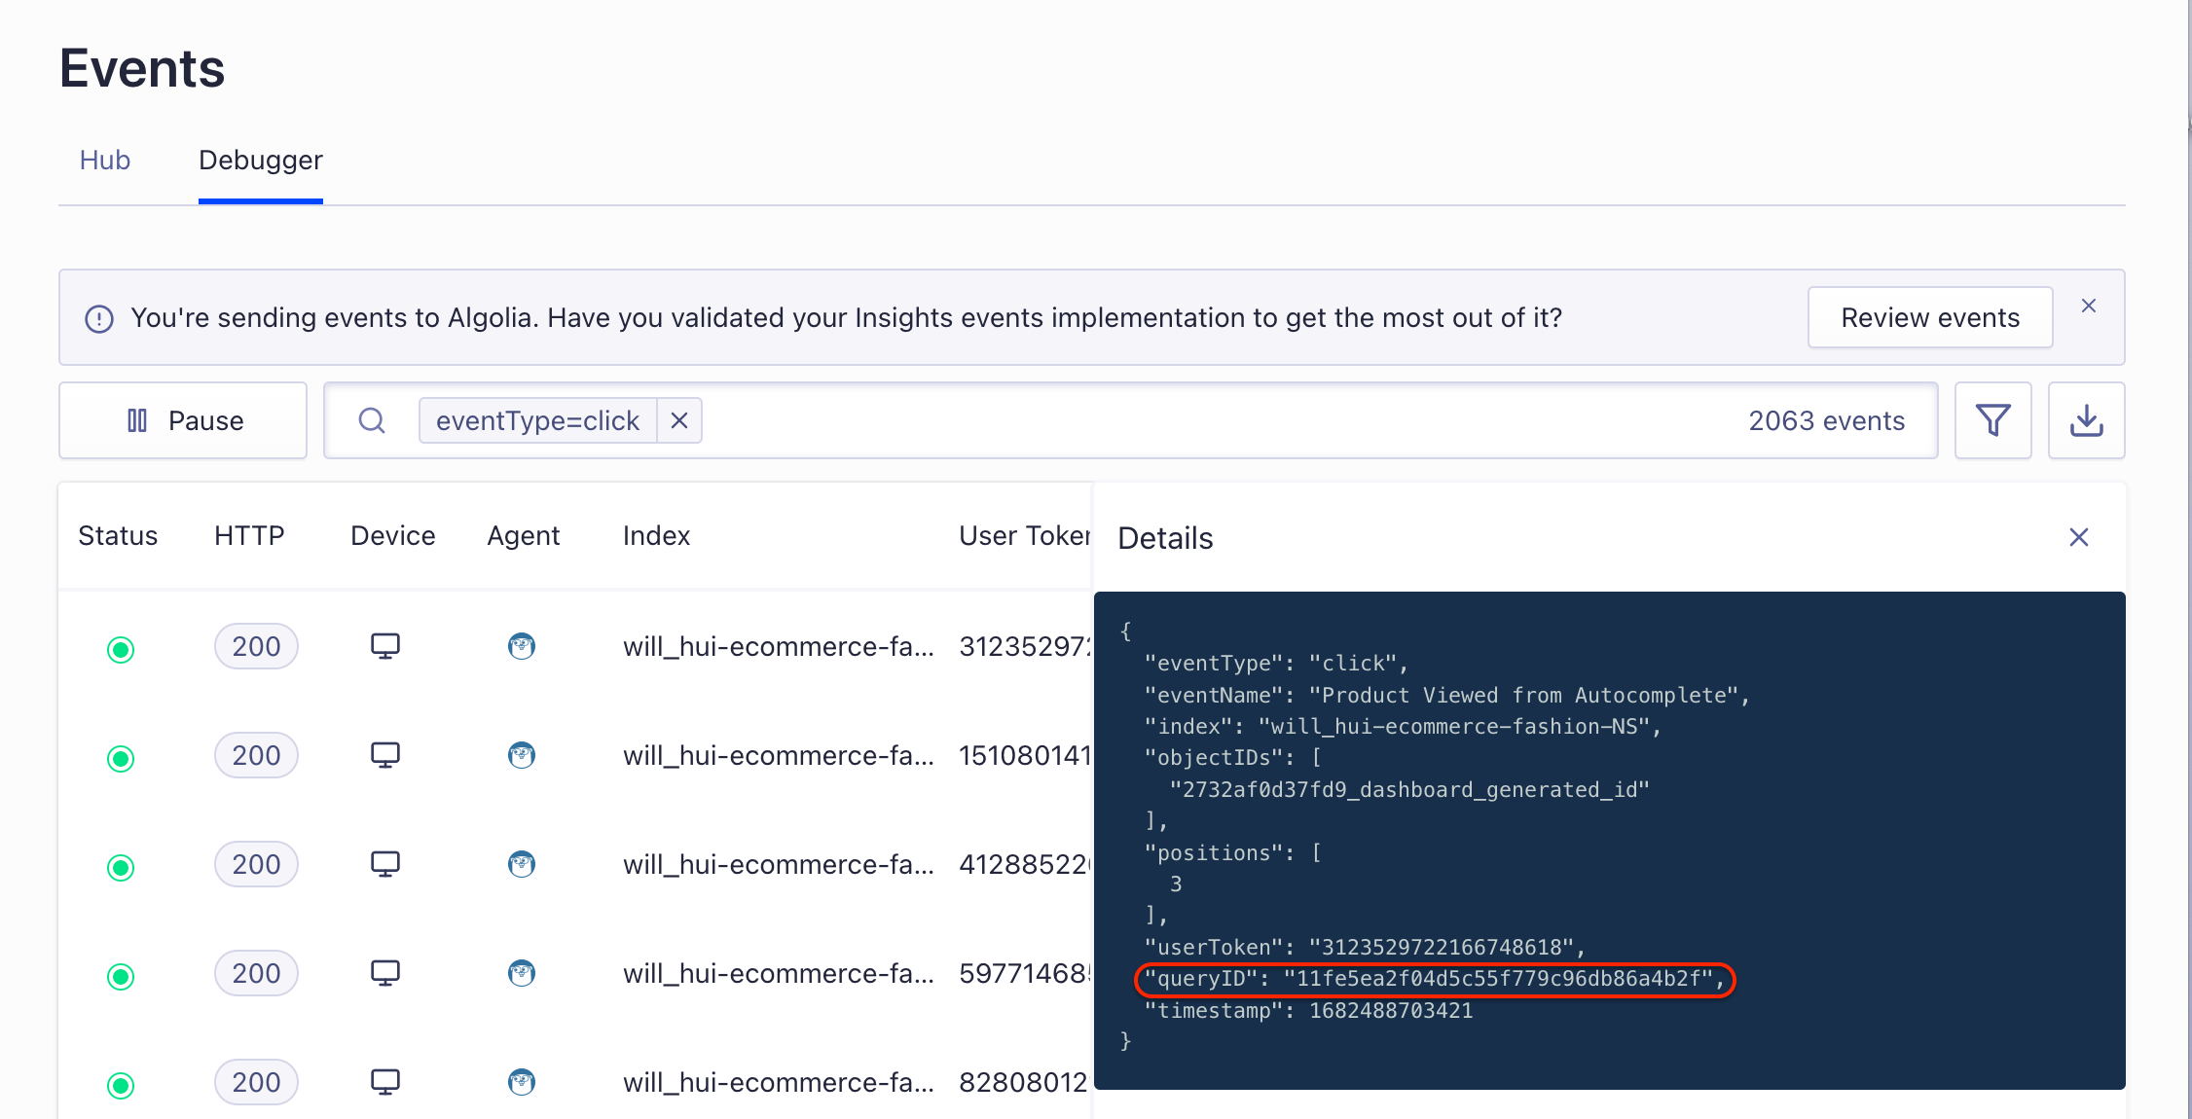Pause the live events stream

(x=183, y=420)
